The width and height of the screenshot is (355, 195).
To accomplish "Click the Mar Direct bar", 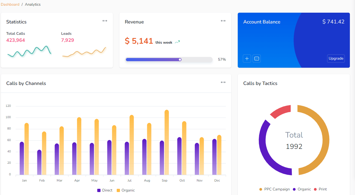I will point(57,159).
